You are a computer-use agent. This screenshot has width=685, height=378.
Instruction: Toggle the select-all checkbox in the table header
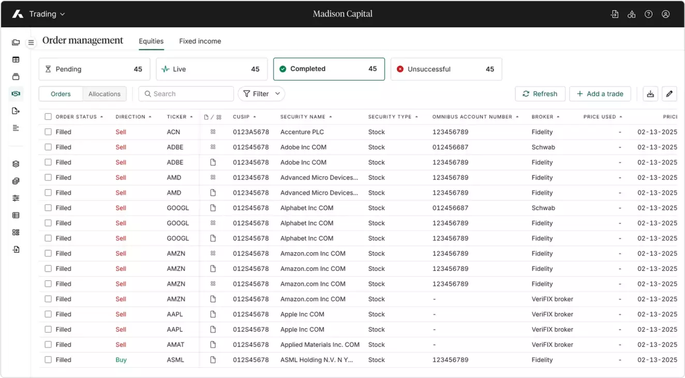click(x=48, y=117)
